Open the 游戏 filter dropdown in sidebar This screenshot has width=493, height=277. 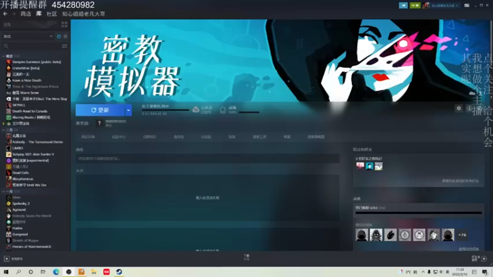point(28,36)
